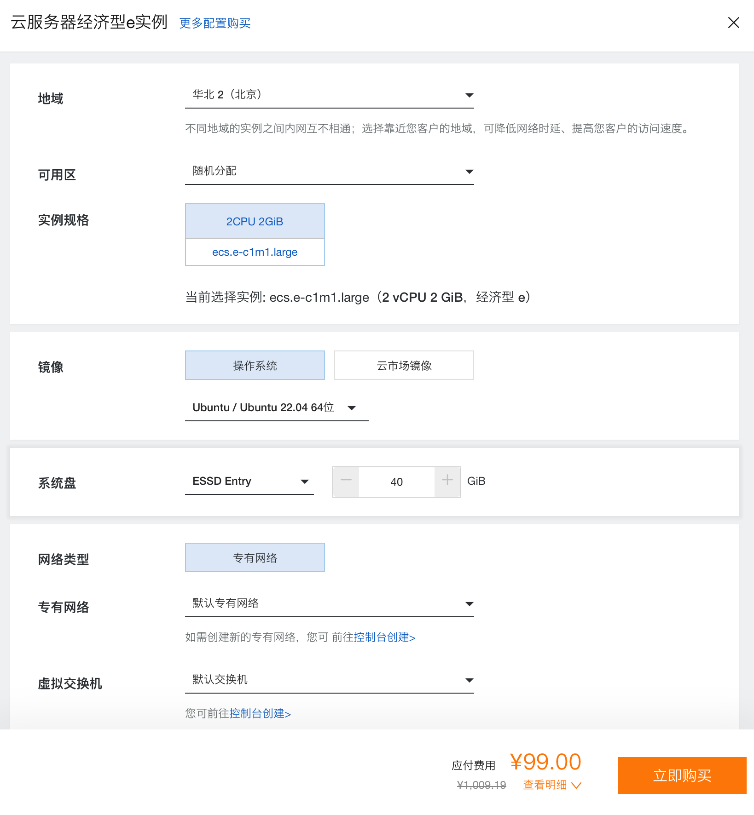Switch to the 操作系统 image tab

tap(255, 365)
